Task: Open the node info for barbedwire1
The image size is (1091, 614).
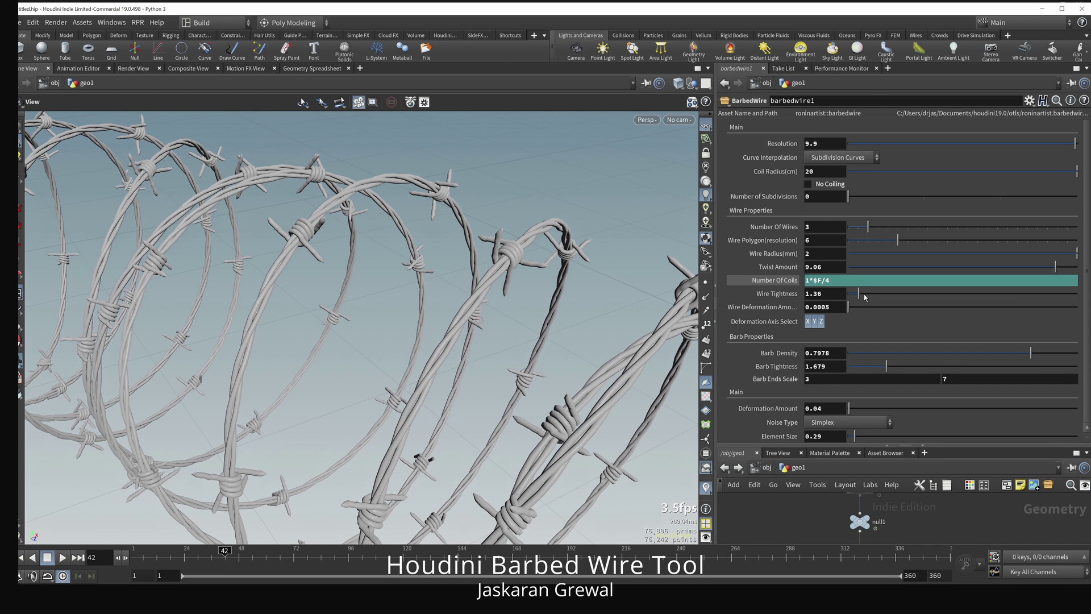Action: tap(1071, 100)
